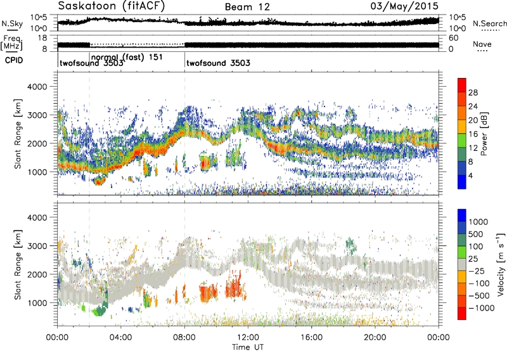
Task: Click the '4' power colorbar tick value
Action: [470, 175]
